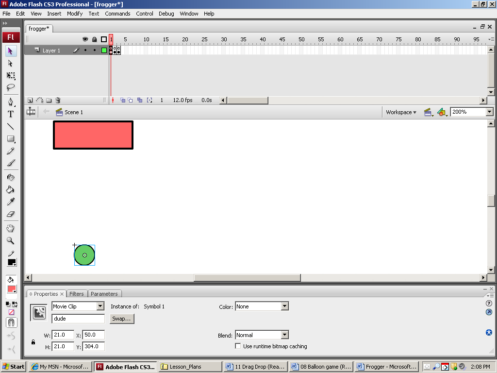Click the Insert Layer icon
Screen dimensions: 497x373
point(30,101)
